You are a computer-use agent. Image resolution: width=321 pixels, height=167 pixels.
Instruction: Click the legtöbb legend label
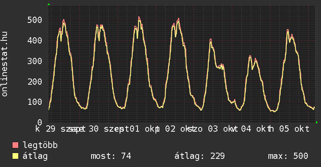coord(40,145)
